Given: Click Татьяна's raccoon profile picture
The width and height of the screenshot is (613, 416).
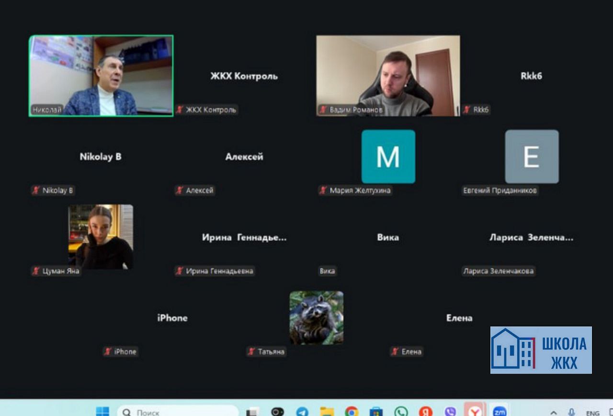Looking at the screenshot, I should (x=316, y=318).
